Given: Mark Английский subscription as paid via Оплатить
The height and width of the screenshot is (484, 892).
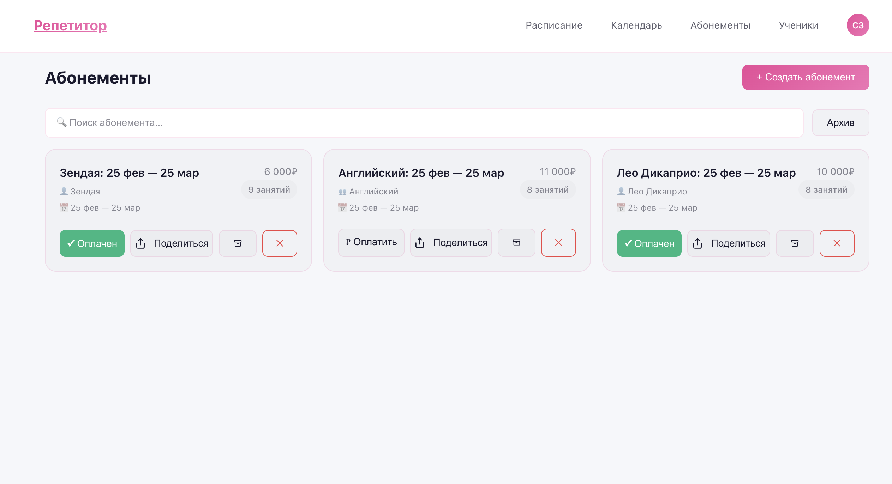Looking at the screenshot, I should [x=371, y=242].
